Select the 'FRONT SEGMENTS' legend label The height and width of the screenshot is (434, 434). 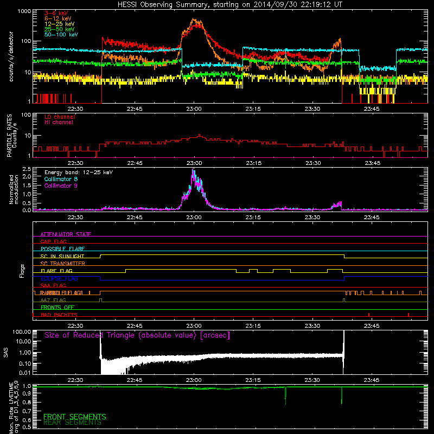[x=75, y=417]
